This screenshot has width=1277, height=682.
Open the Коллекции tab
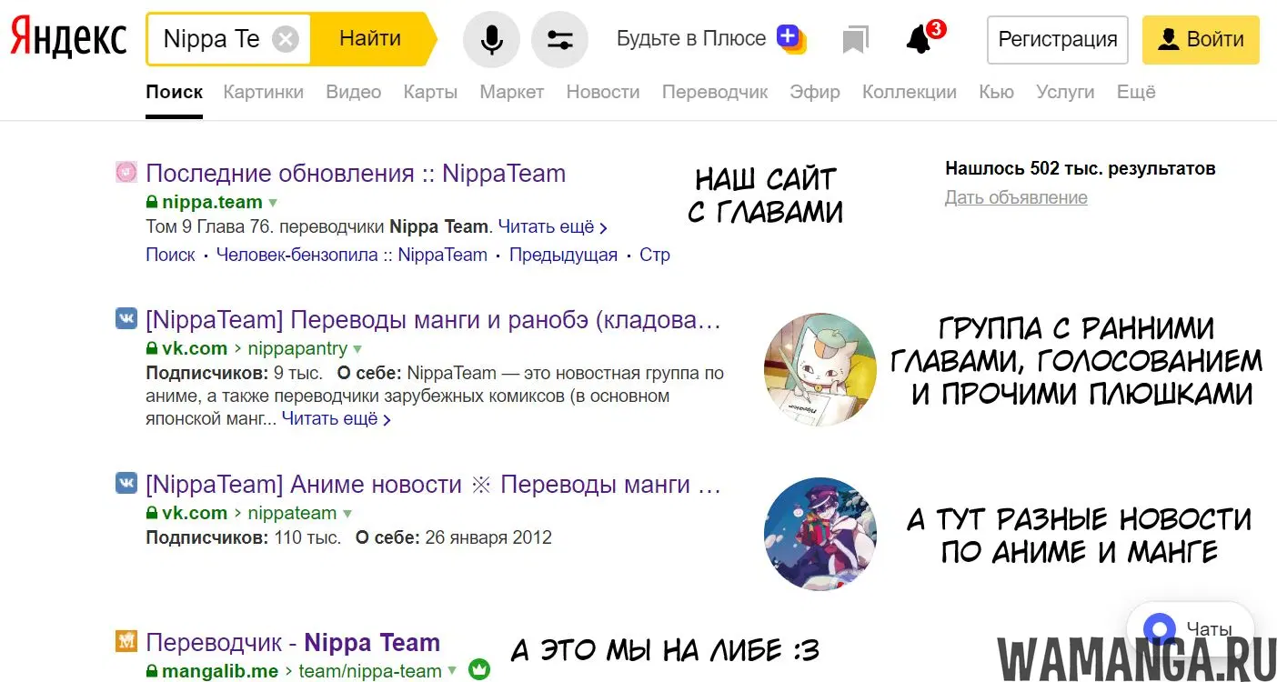point(910,92)
